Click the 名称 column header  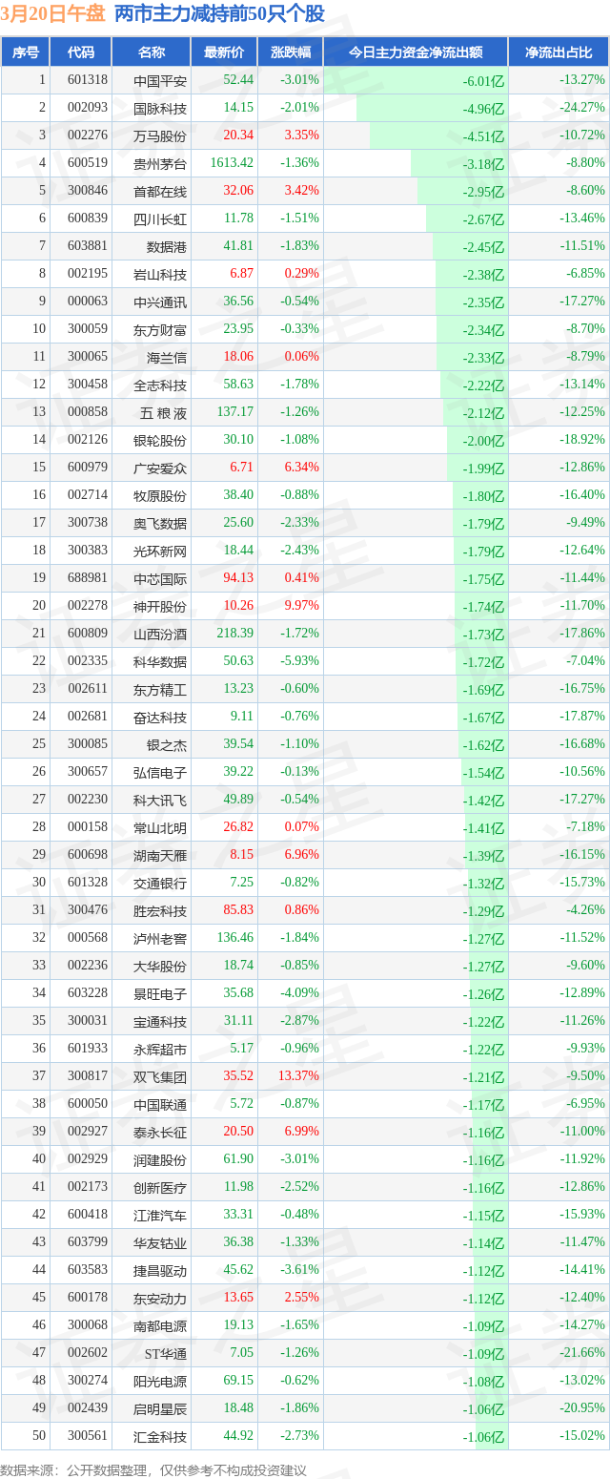click(x=152, y=52)
